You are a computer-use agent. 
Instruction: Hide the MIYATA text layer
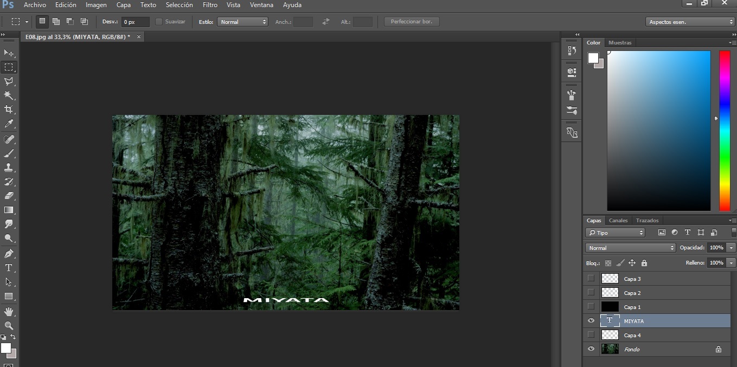click(591, 321)
